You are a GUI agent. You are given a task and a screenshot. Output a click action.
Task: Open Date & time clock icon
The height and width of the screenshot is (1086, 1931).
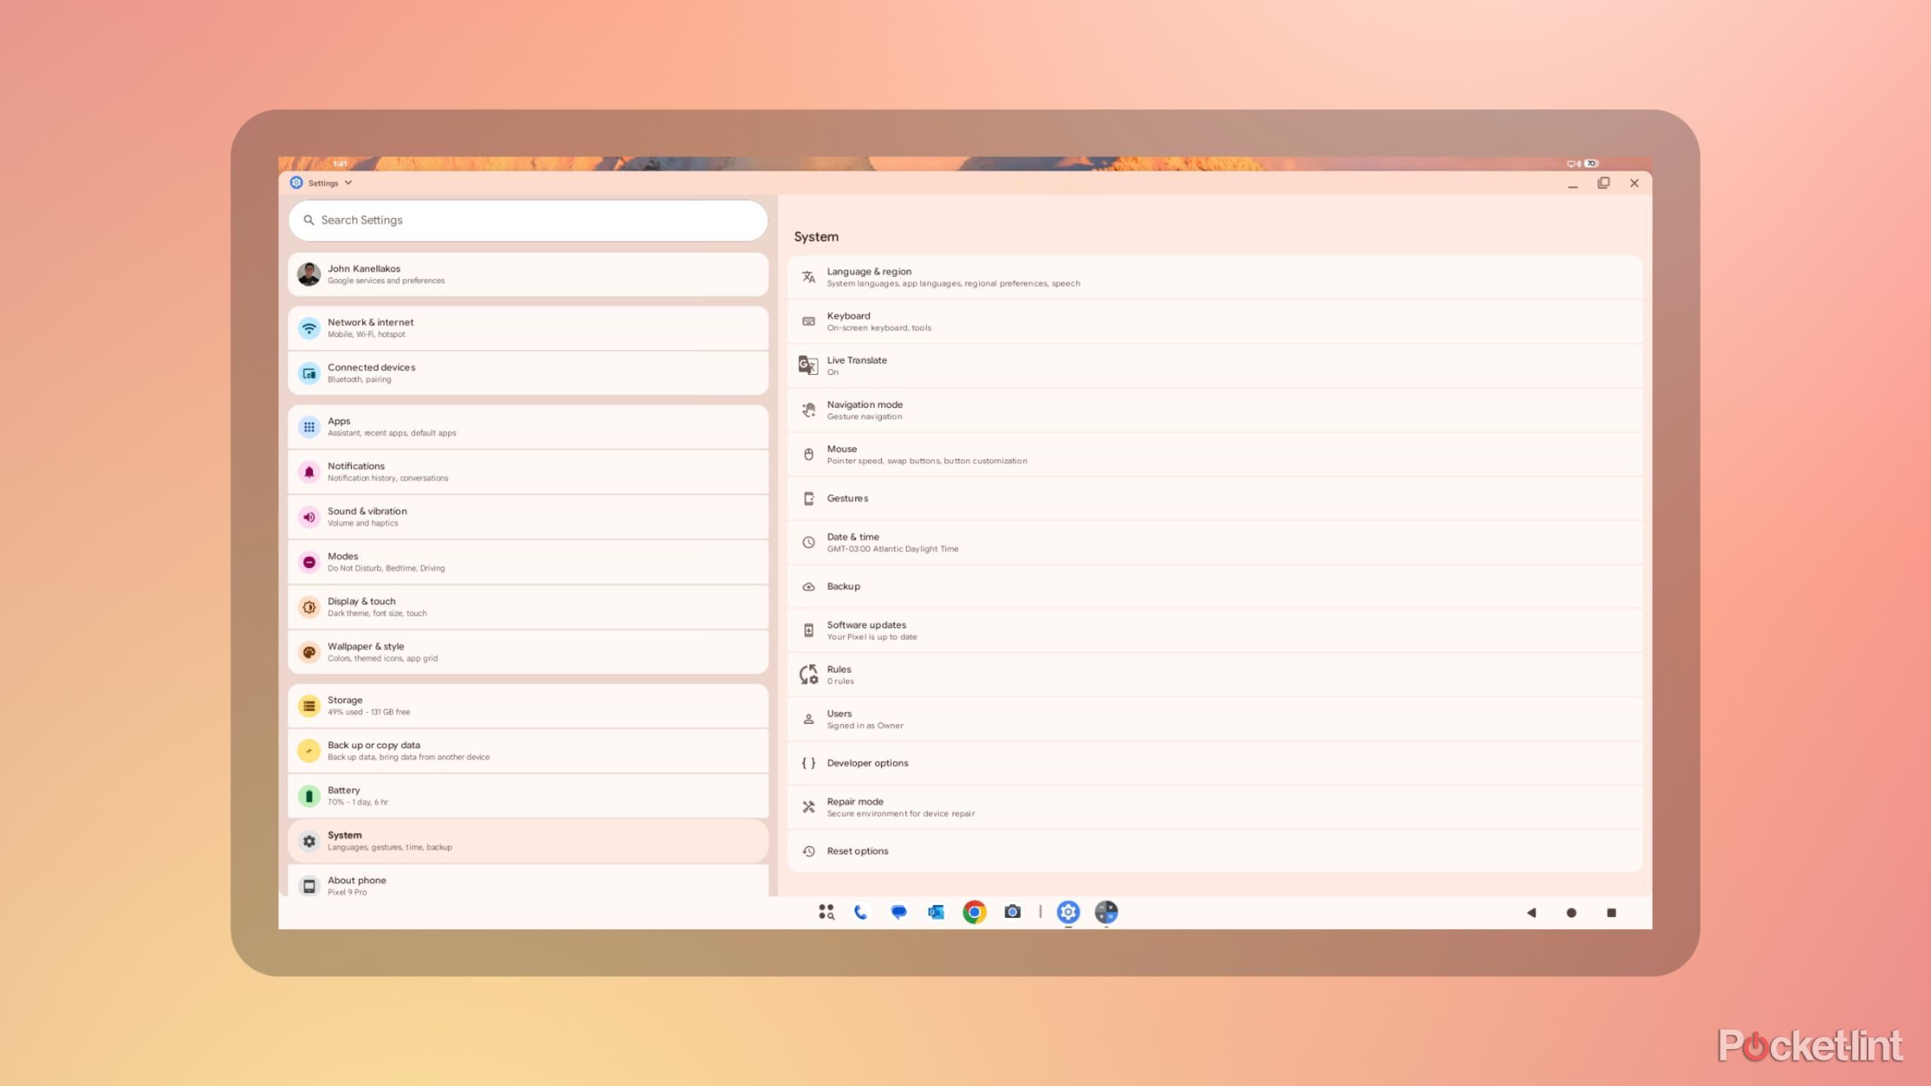point(809,542)
